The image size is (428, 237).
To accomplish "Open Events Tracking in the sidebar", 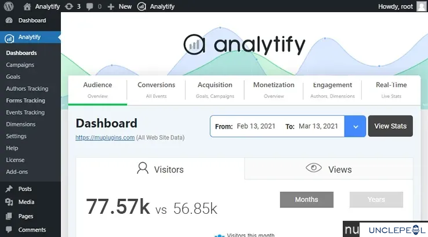I will point(26,112).
